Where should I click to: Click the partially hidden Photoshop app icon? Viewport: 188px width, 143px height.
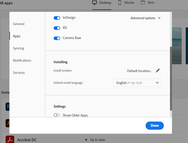tap(7, 107)
